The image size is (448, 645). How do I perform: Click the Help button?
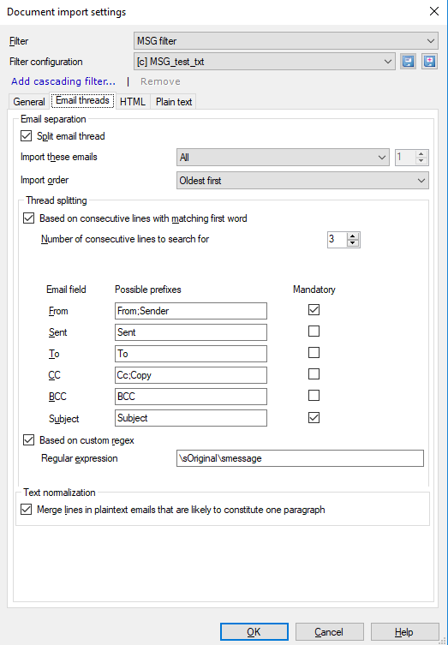pyautogui.click(x=405, y=632)
